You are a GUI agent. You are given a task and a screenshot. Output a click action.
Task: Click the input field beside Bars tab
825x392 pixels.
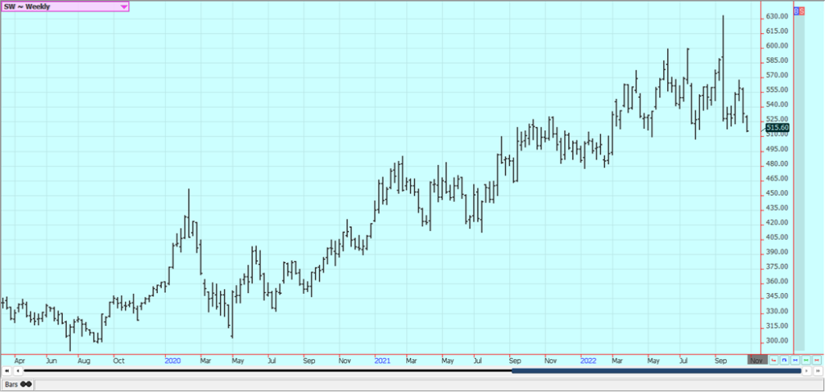click(x=429, y=385)
